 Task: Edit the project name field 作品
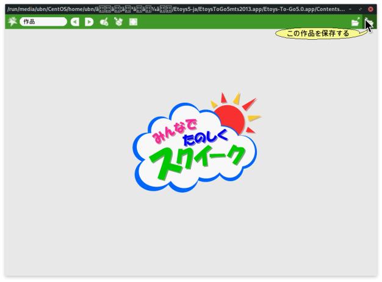(43, 22)
